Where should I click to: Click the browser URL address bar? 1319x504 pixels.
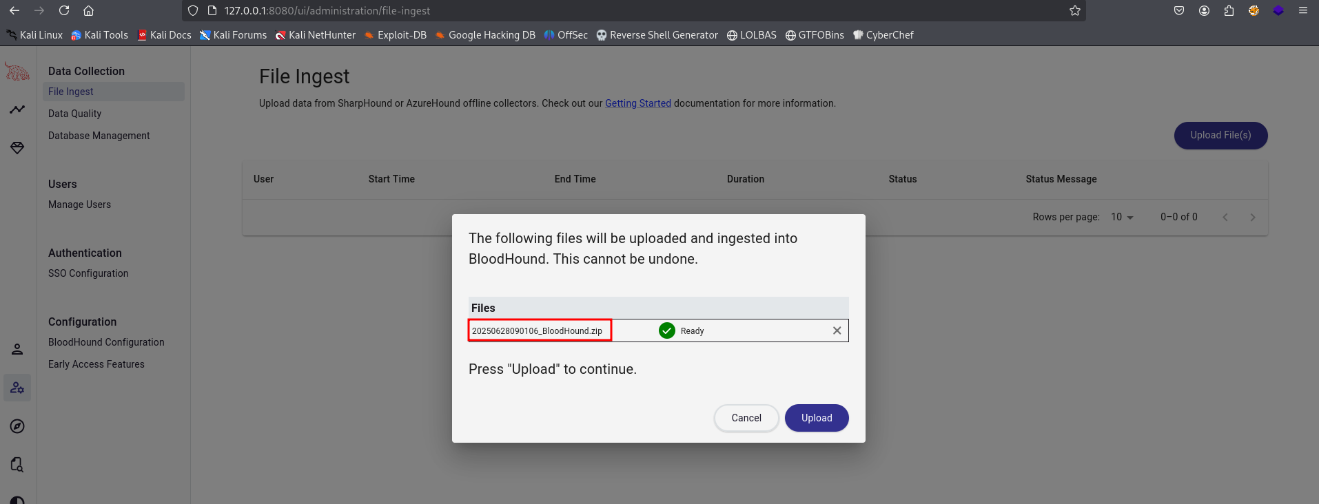(620, 10)
